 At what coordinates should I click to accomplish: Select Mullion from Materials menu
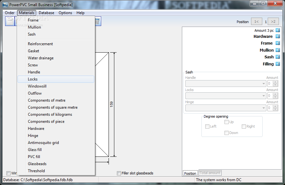[56, 27]
